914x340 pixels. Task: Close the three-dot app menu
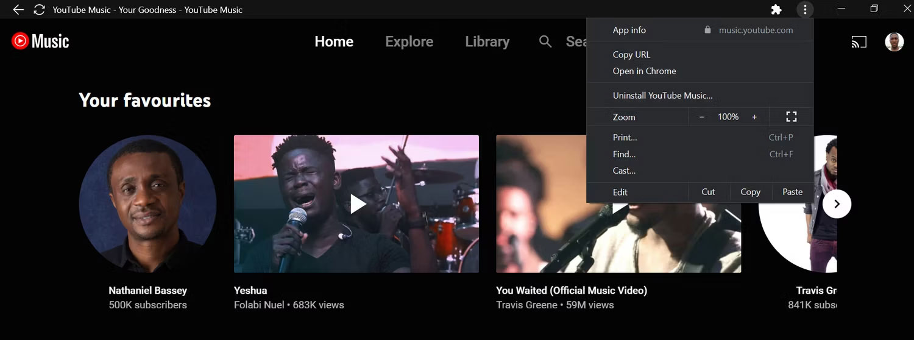[x=805, y=10]
